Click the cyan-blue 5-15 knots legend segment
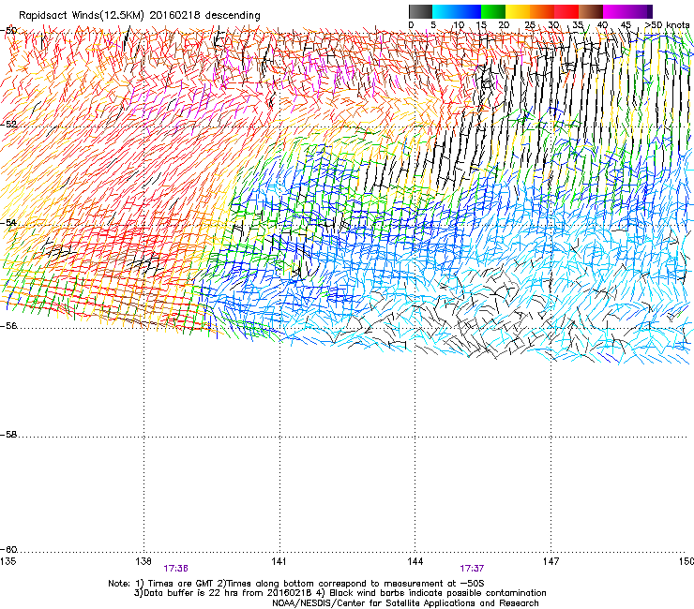 click(x=457, y=11)
